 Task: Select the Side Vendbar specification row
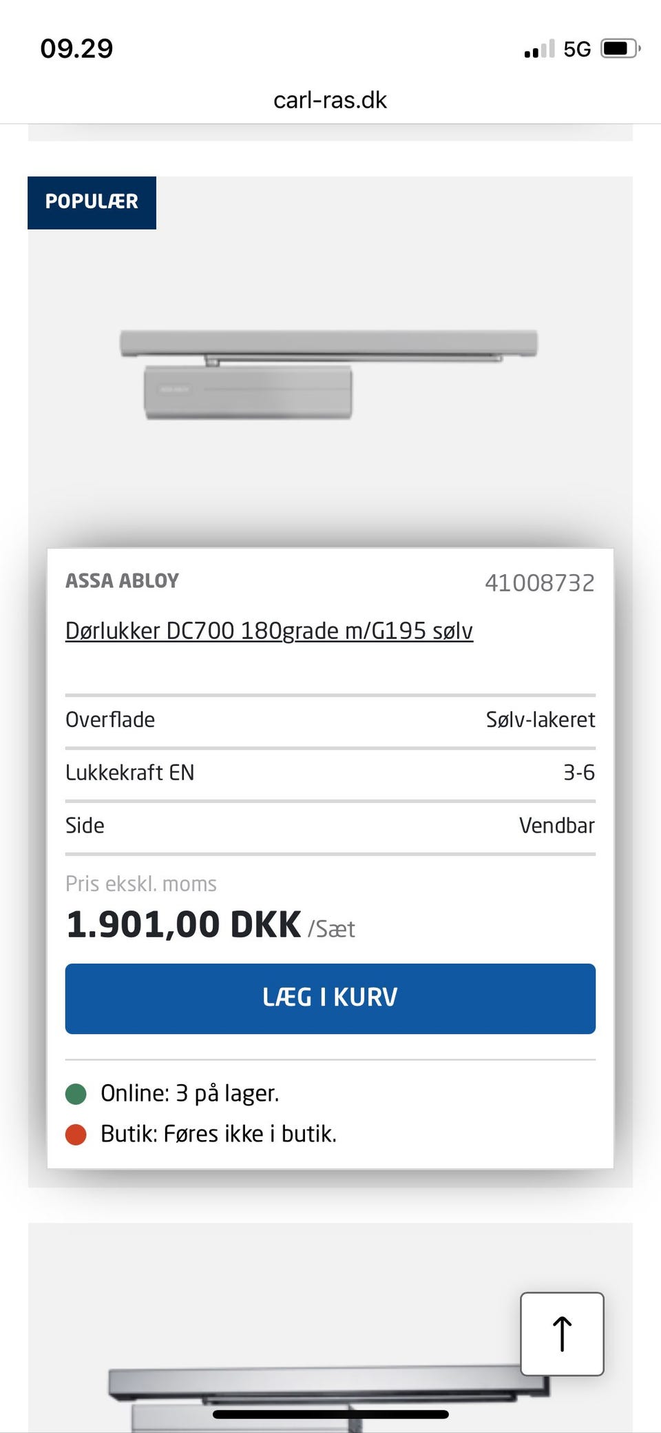[330, 826]
